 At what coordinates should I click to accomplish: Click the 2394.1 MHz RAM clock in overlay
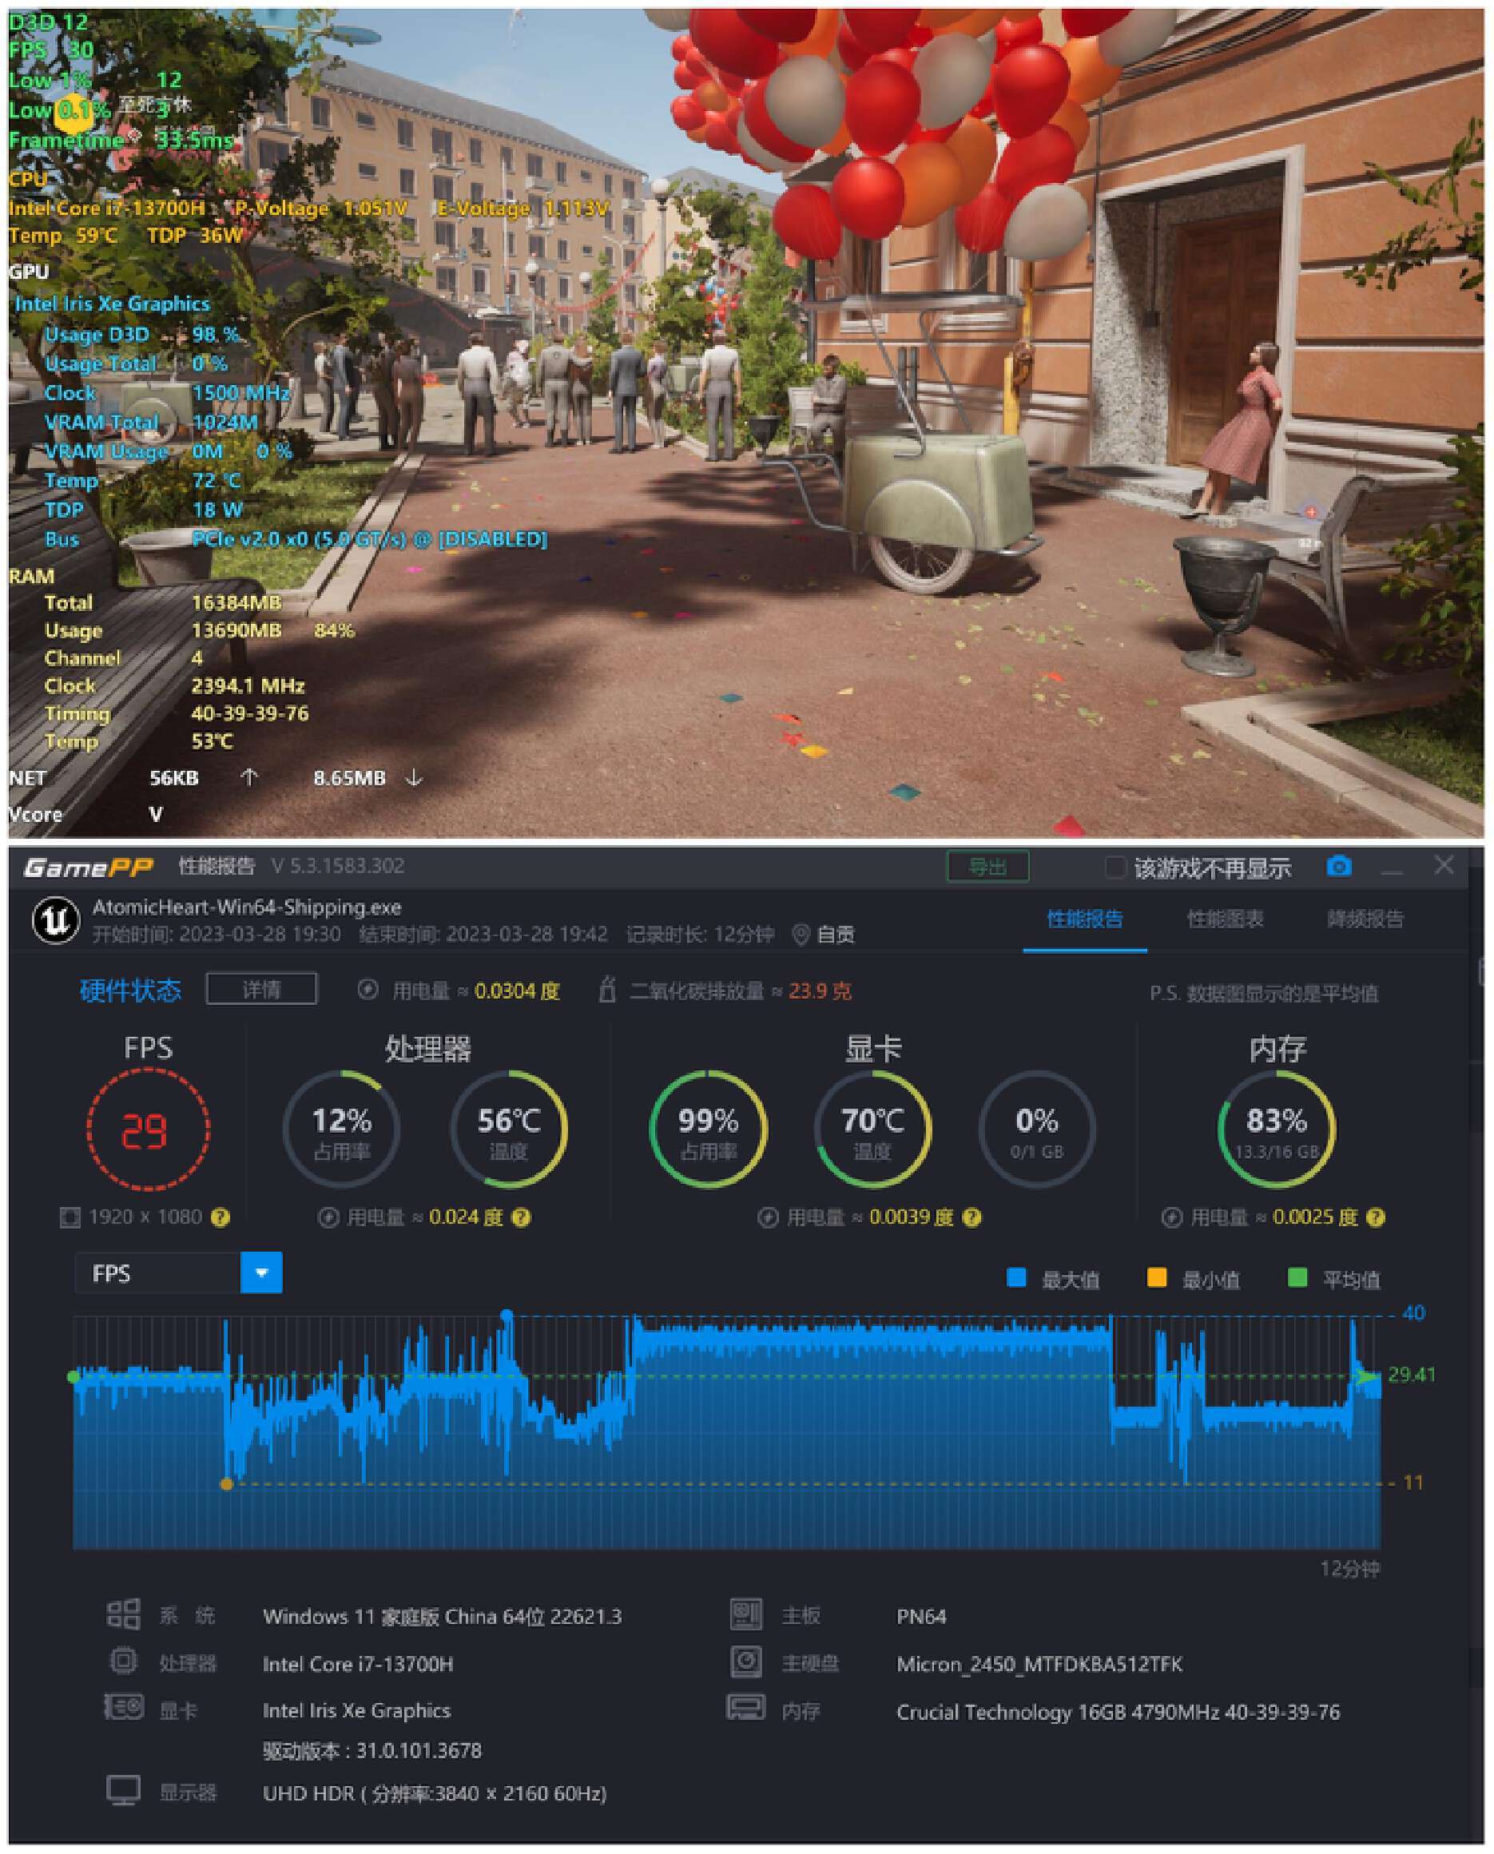coord(248,685)
